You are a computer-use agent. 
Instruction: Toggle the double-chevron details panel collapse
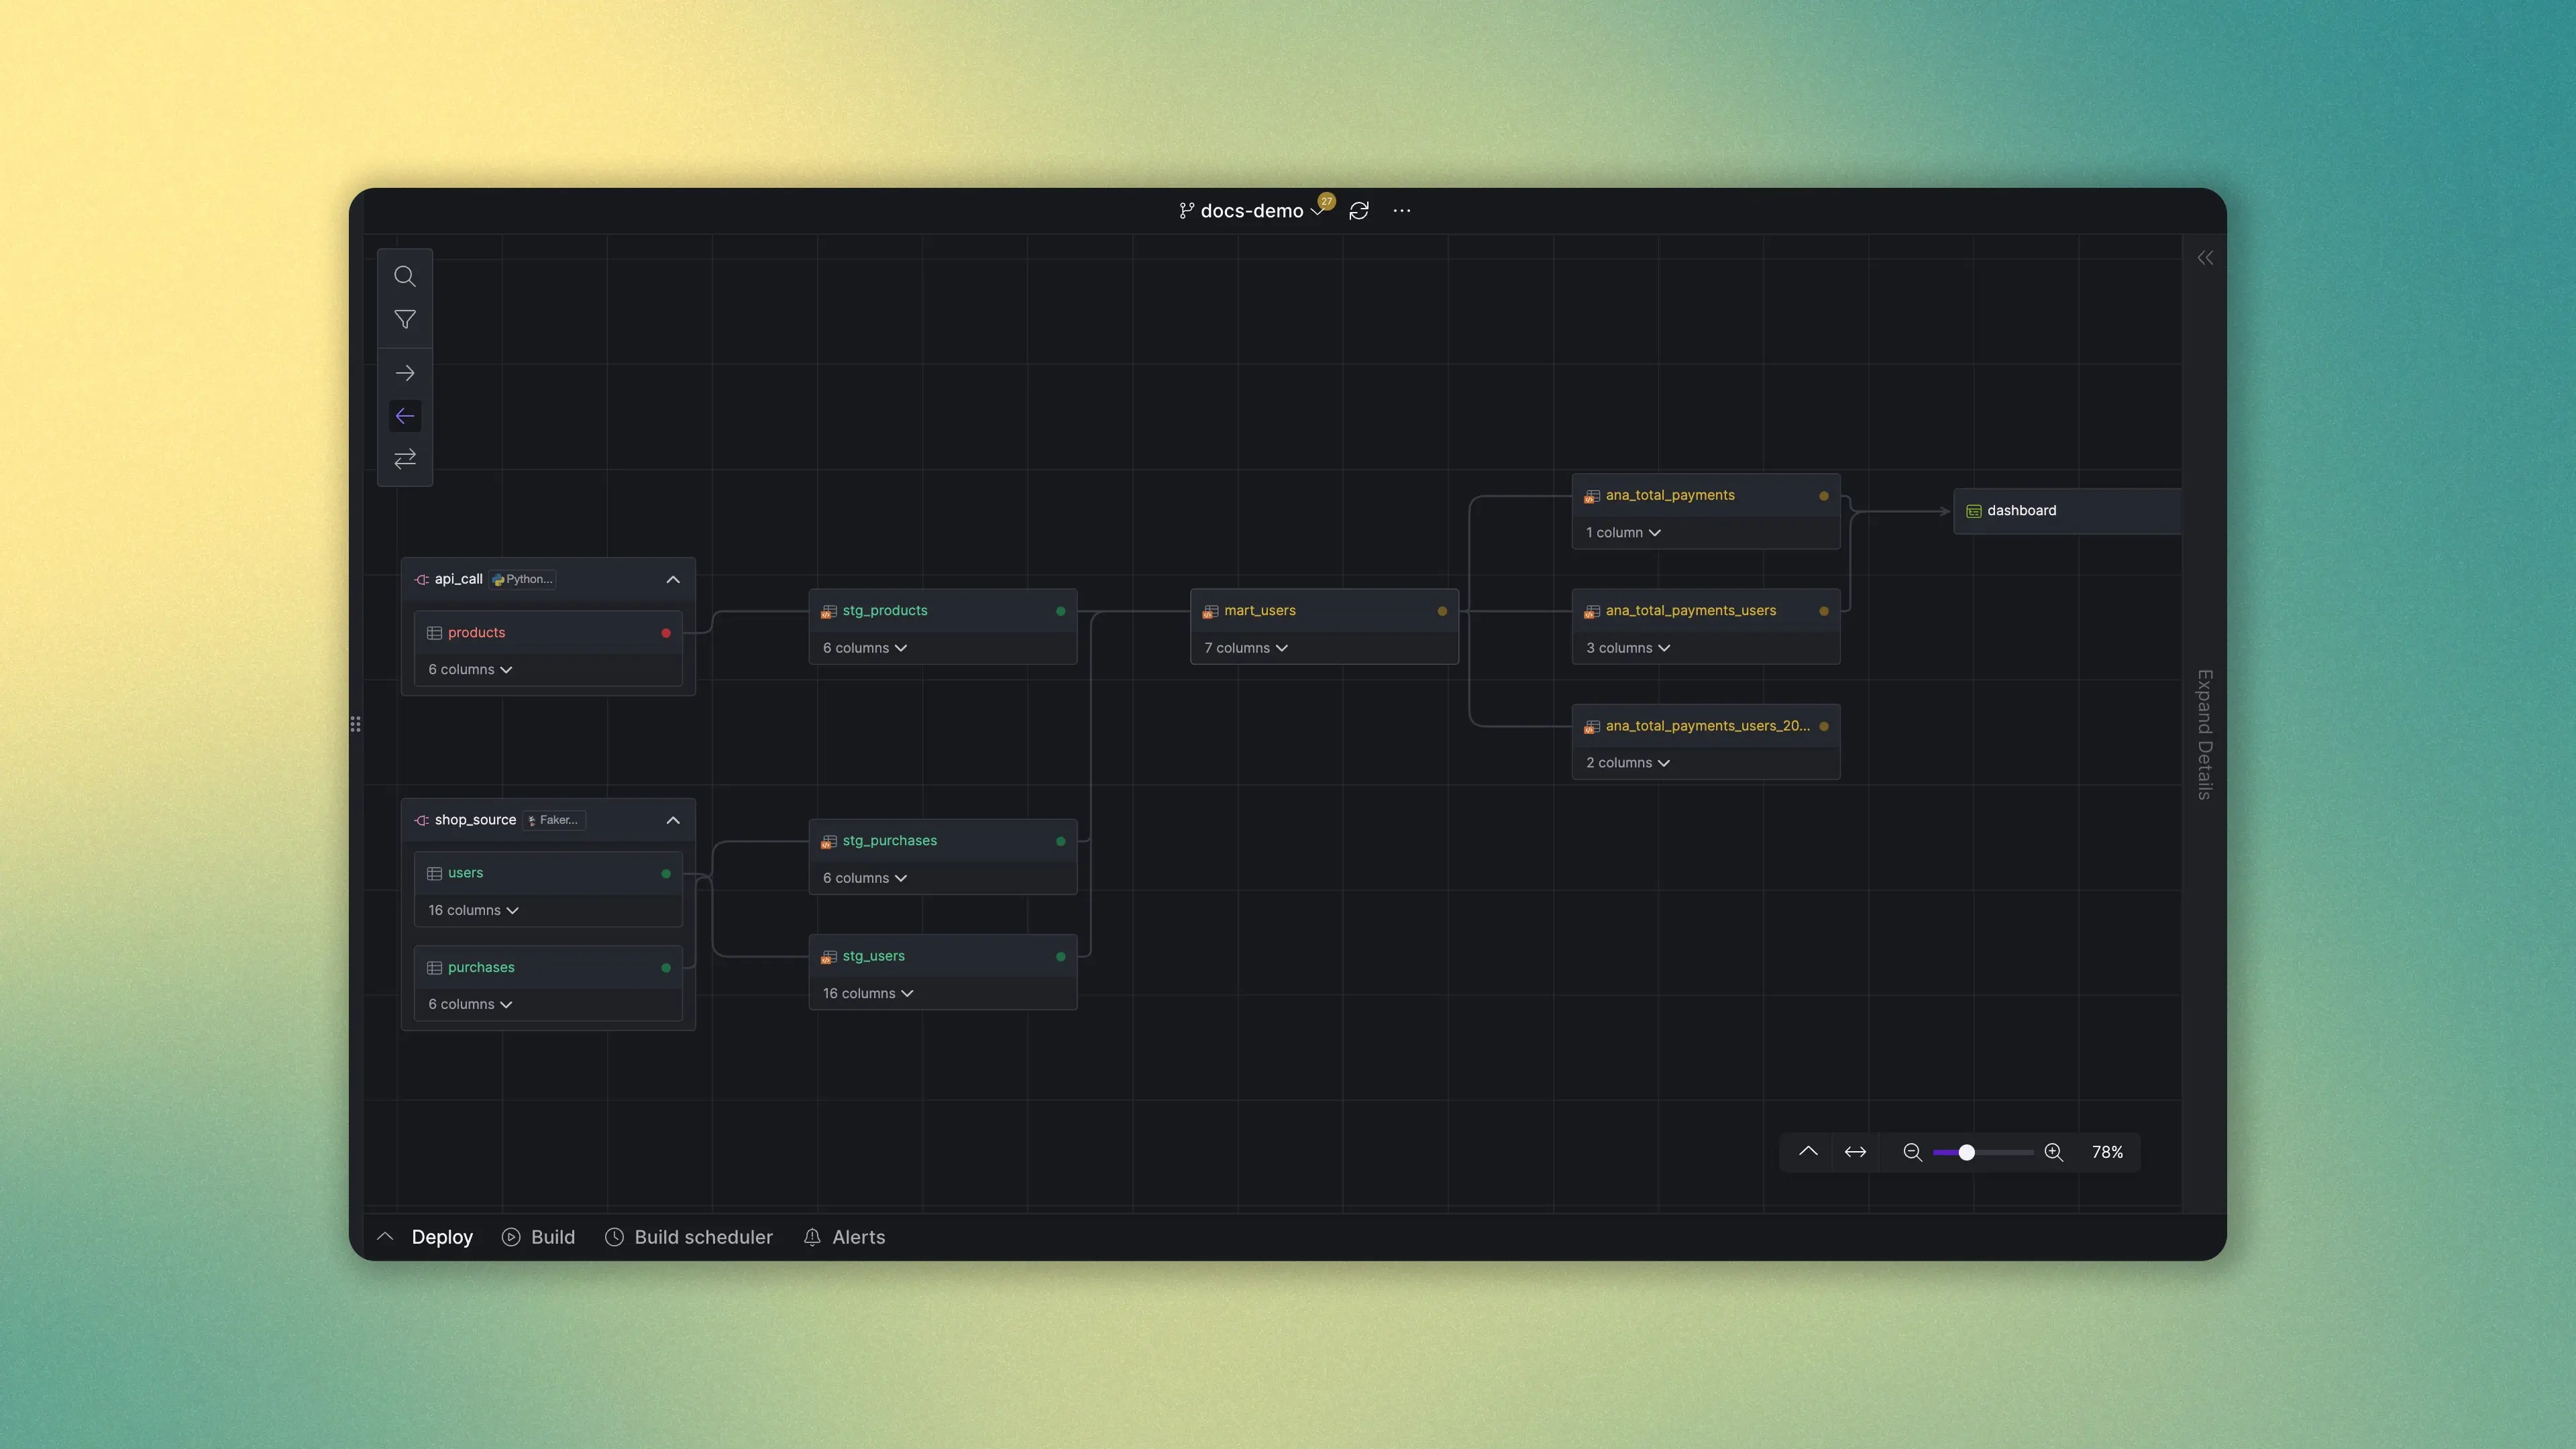click(2204, 258)
